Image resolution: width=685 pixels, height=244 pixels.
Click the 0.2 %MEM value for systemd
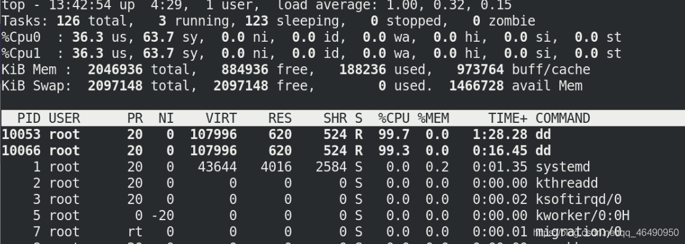pyautogui.click(x=437, y=167)
